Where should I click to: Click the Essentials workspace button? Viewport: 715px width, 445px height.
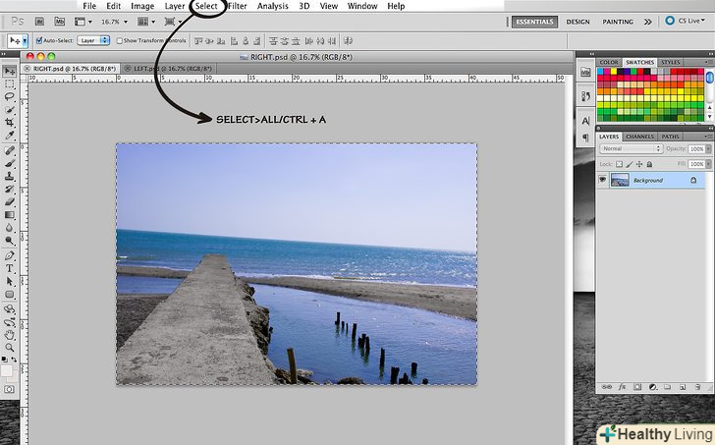[x=535, y=21]
